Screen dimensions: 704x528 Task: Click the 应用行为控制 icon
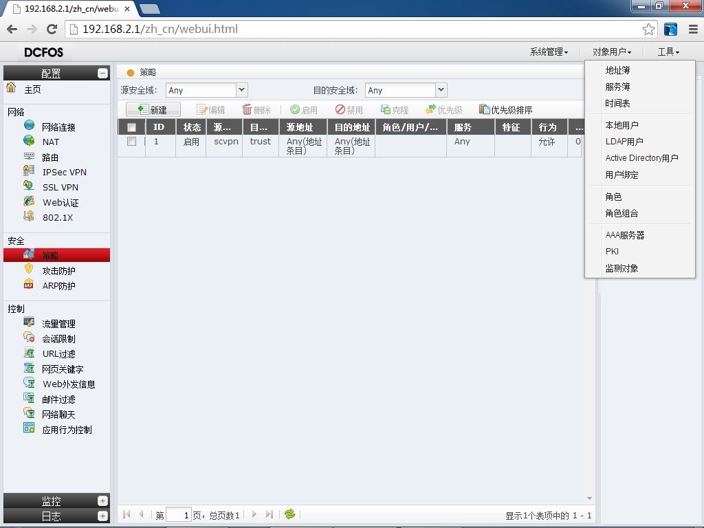[x=29, y=428]
